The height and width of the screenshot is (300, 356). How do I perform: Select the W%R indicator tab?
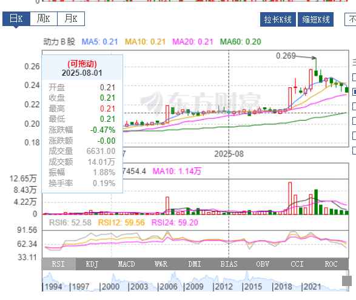point(161,264)
